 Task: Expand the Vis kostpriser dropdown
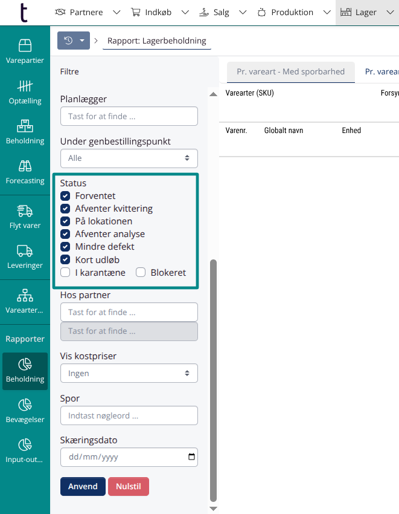(x=129, y=374)
